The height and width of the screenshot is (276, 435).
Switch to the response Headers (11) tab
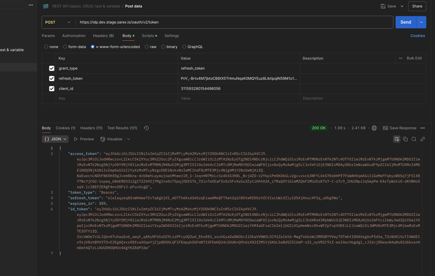pyautogui.click(x=91, y=128)
